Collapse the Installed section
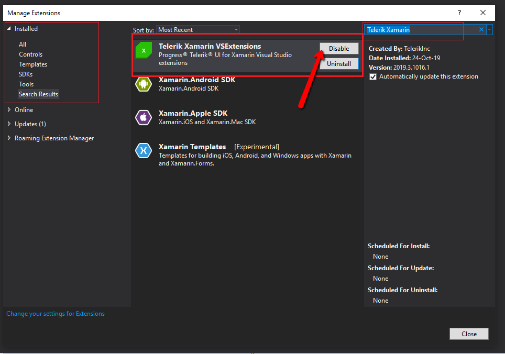 point(8,28)
